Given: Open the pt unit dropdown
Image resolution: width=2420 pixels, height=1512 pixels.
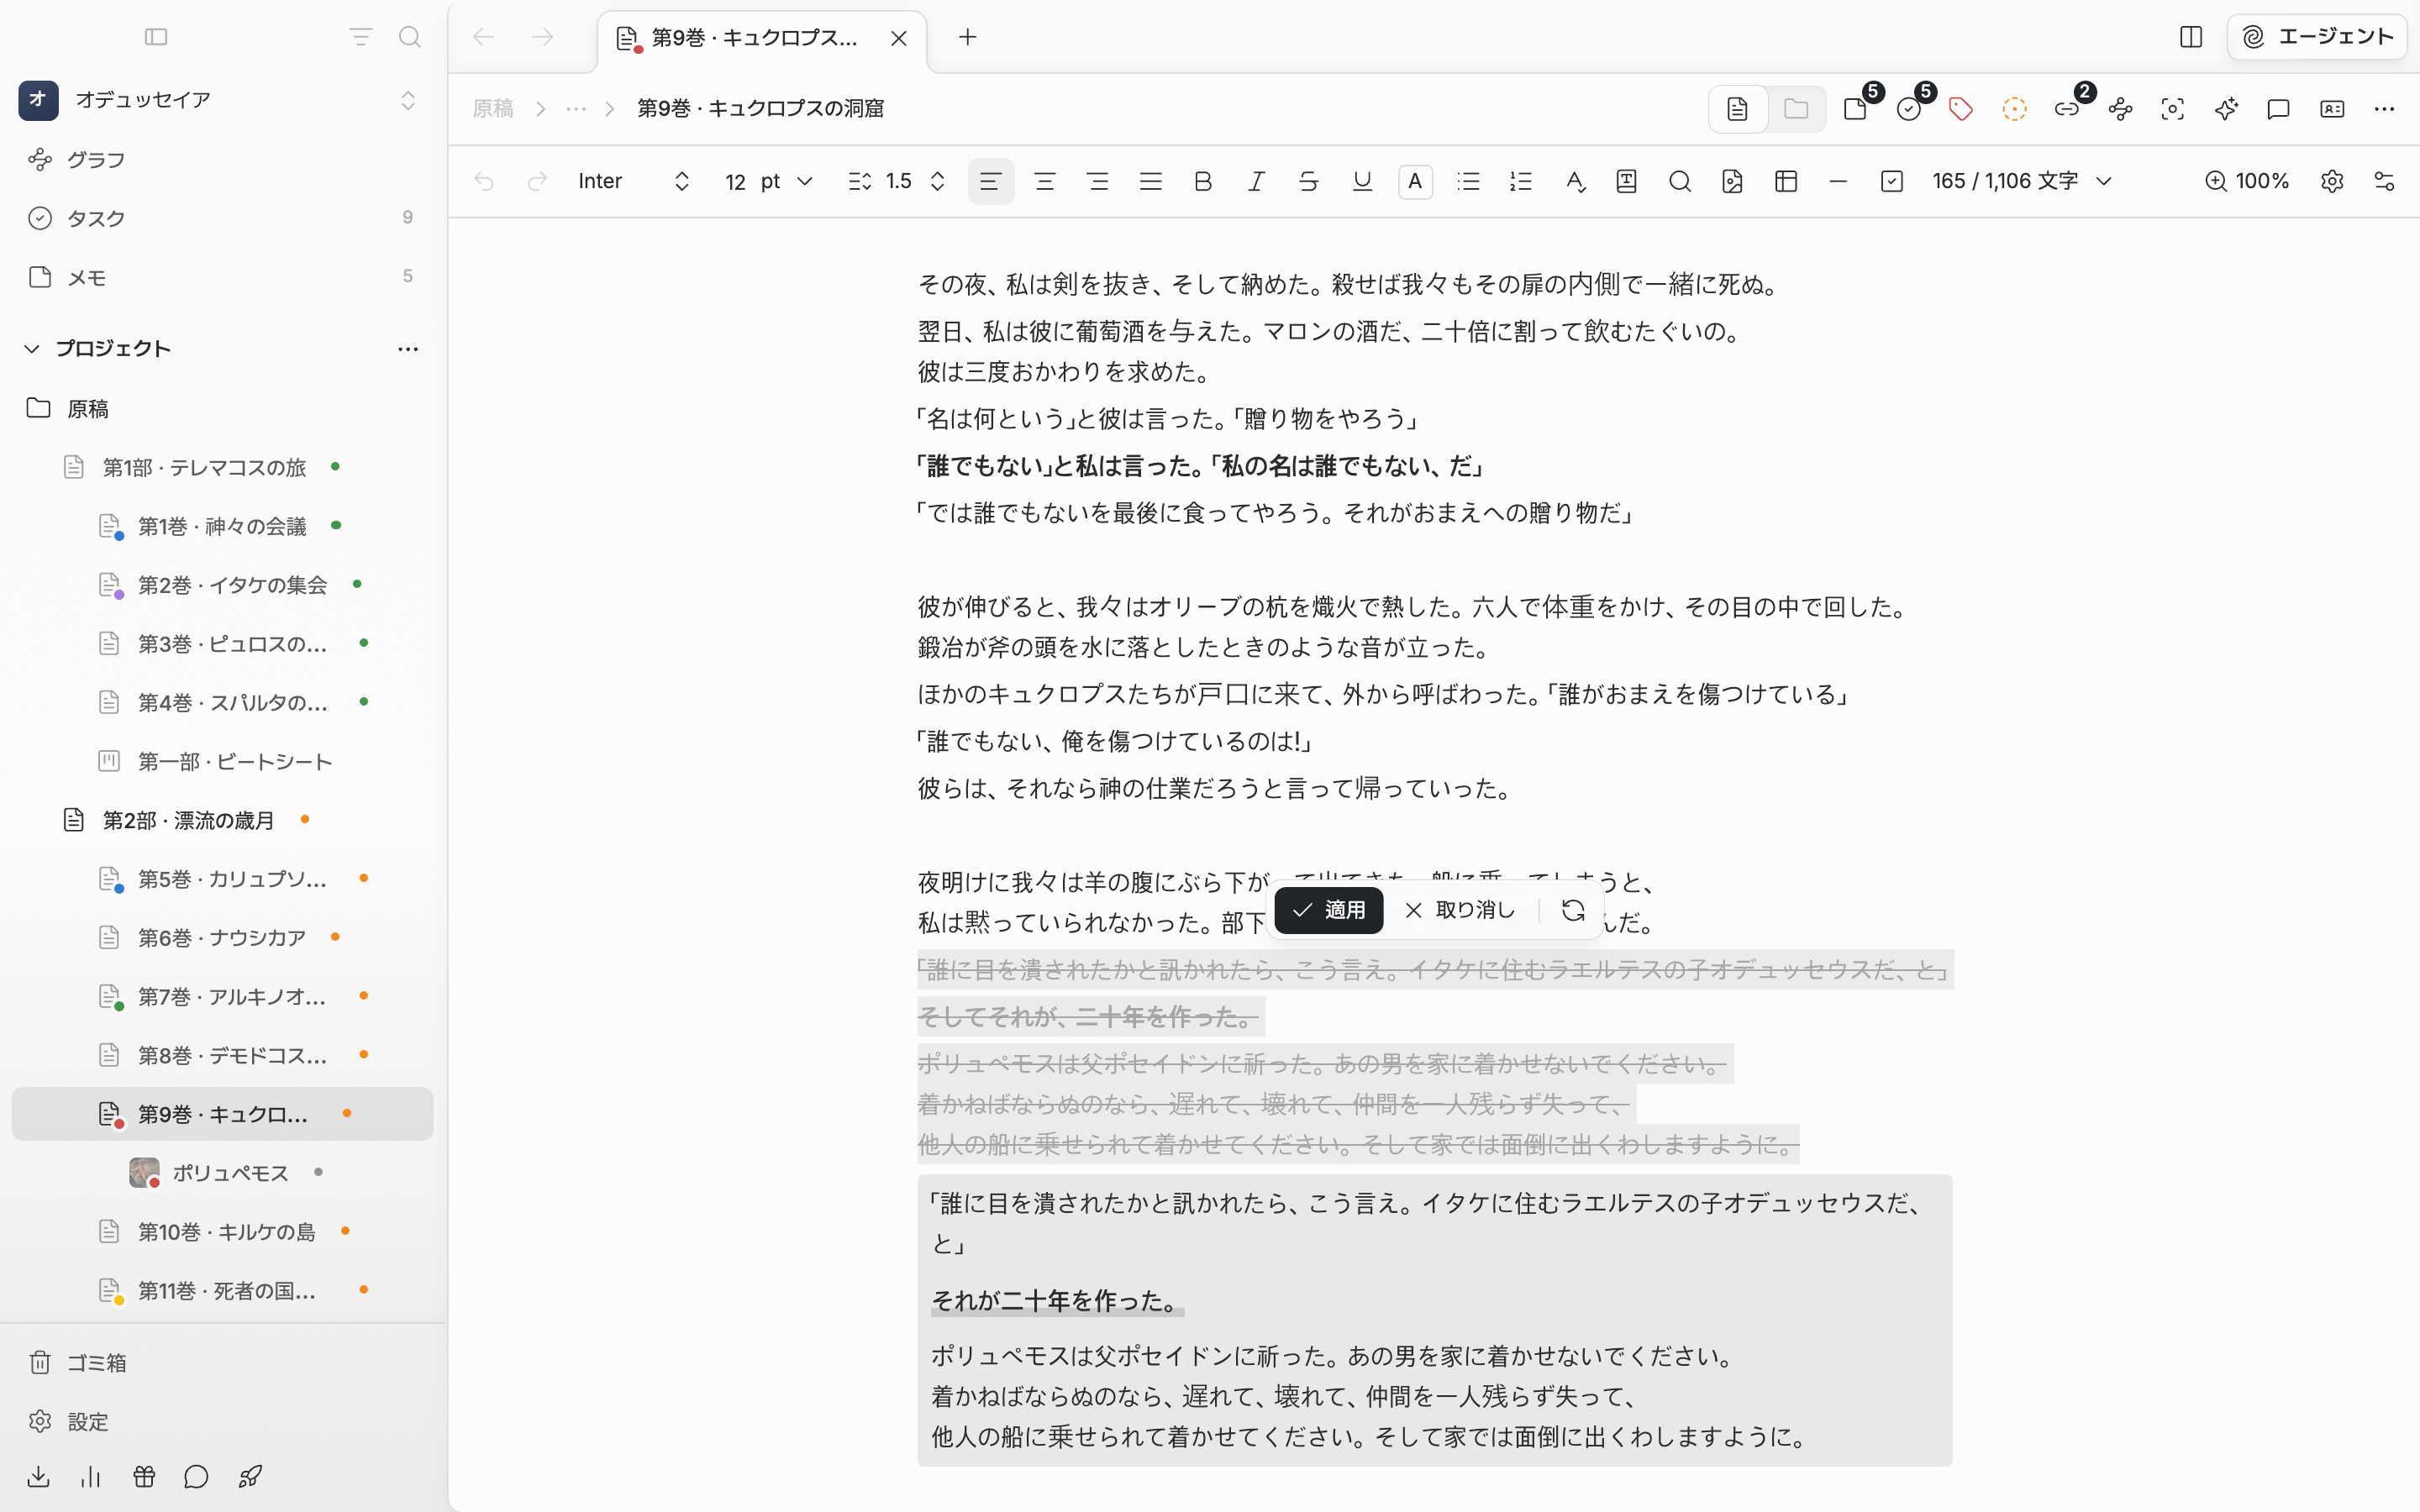Looking at the screenshot, I should pos(787,181).
